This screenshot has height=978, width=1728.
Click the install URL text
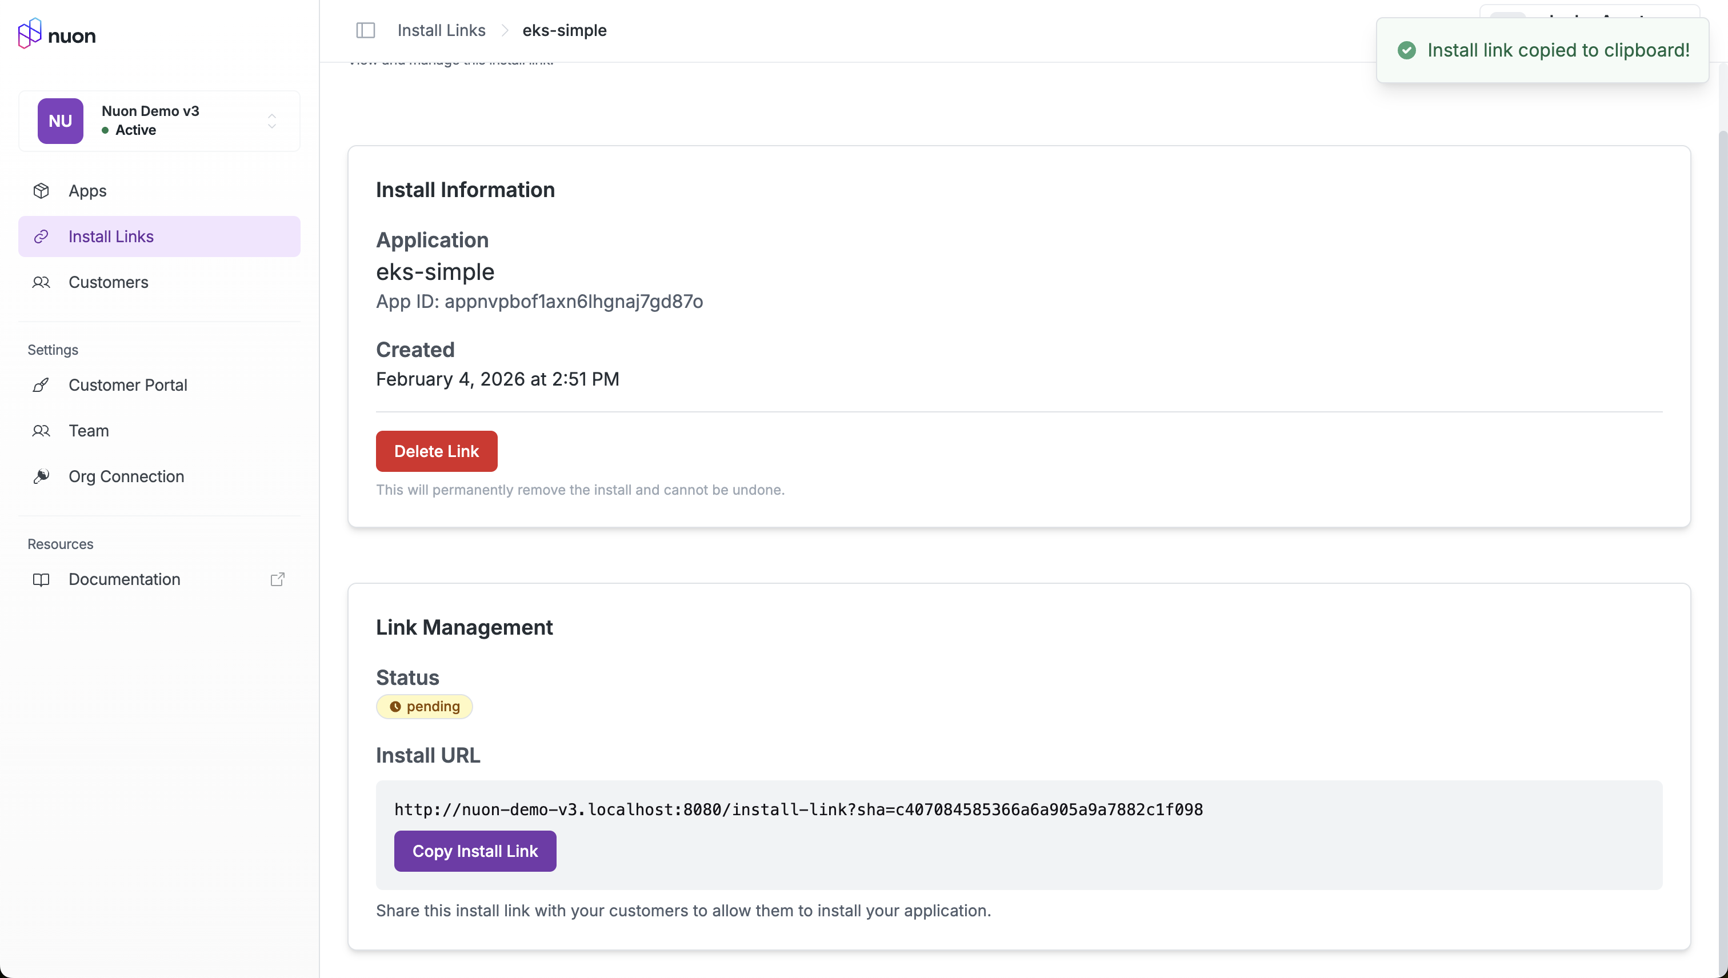click(798, 809)
